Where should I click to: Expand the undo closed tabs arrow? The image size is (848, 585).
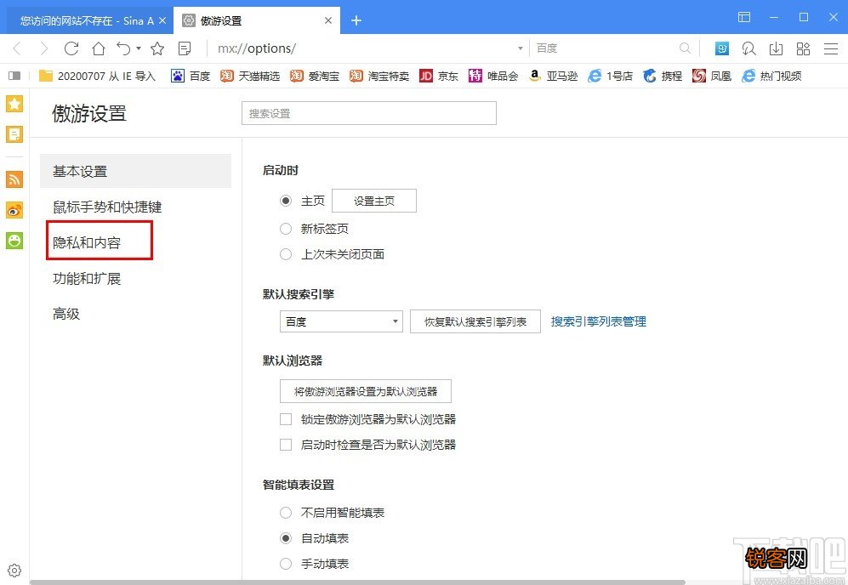139,48
